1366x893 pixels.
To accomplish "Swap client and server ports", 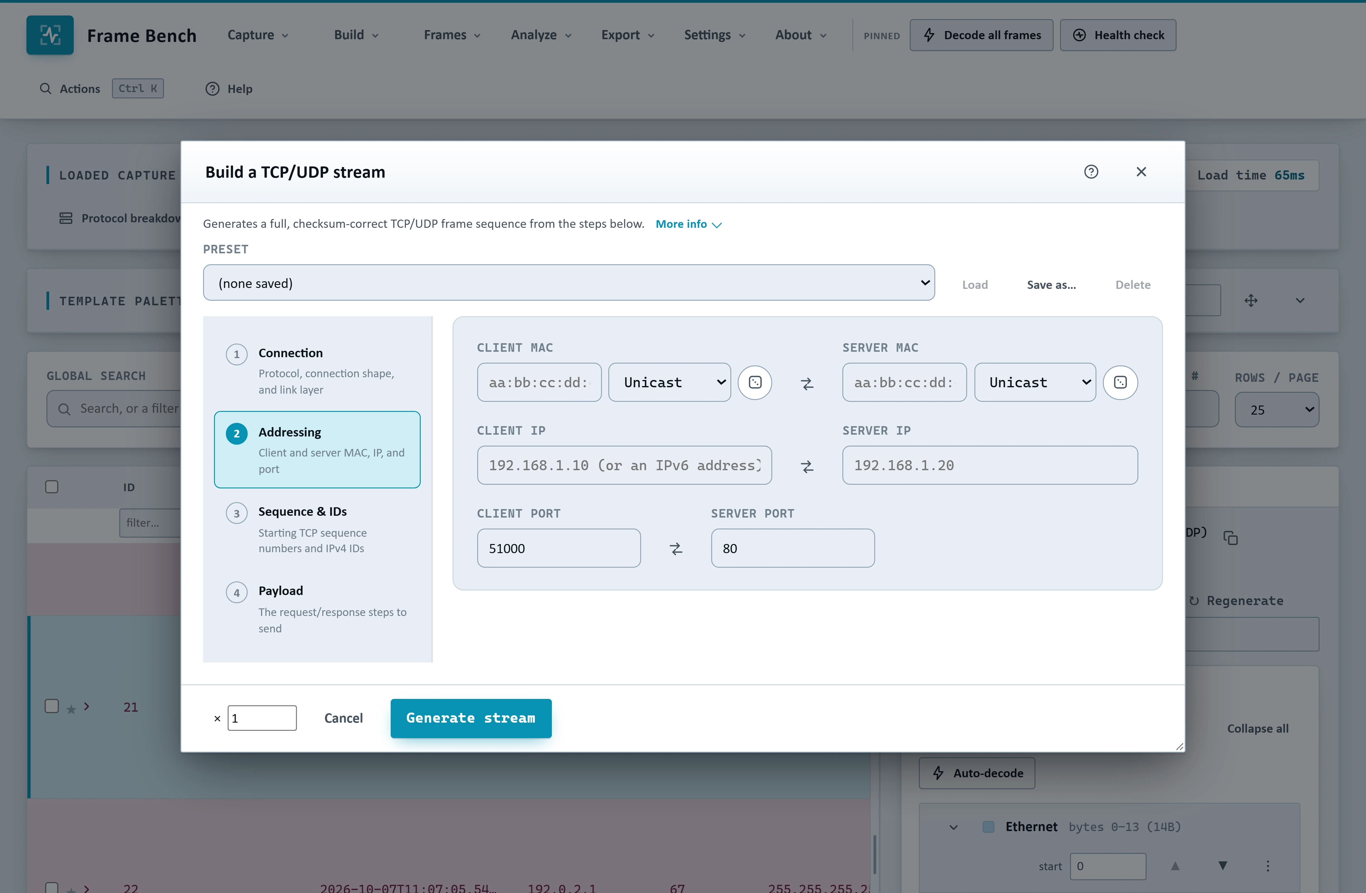I will [676, 549].
